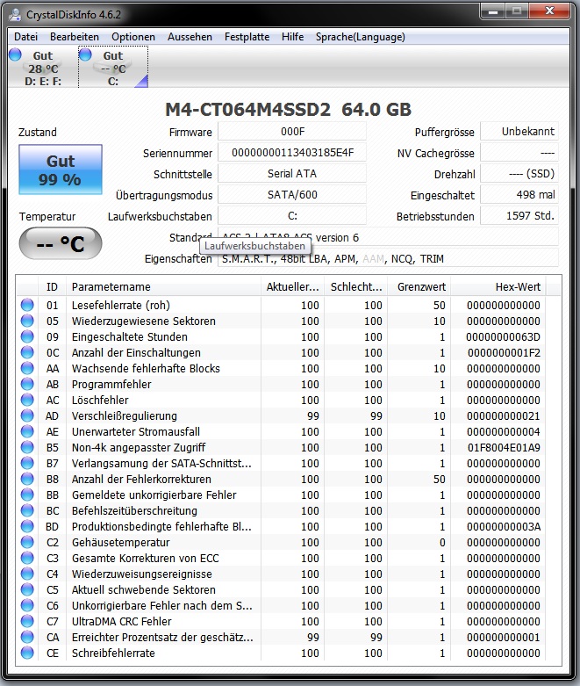The height and width of the screenshot is (686, 580).
Task: Click the Übertragungsmodus field SATA/600
Action: [292, 195]
